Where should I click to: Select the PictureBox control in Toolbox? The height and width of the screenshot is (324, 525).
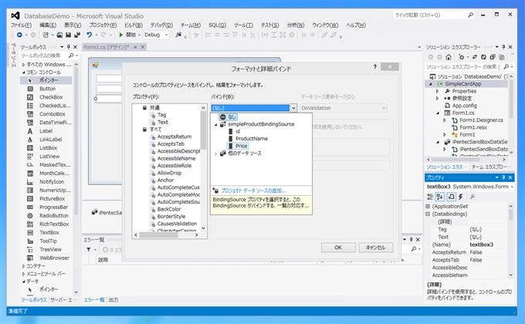(x=52, y=198)
